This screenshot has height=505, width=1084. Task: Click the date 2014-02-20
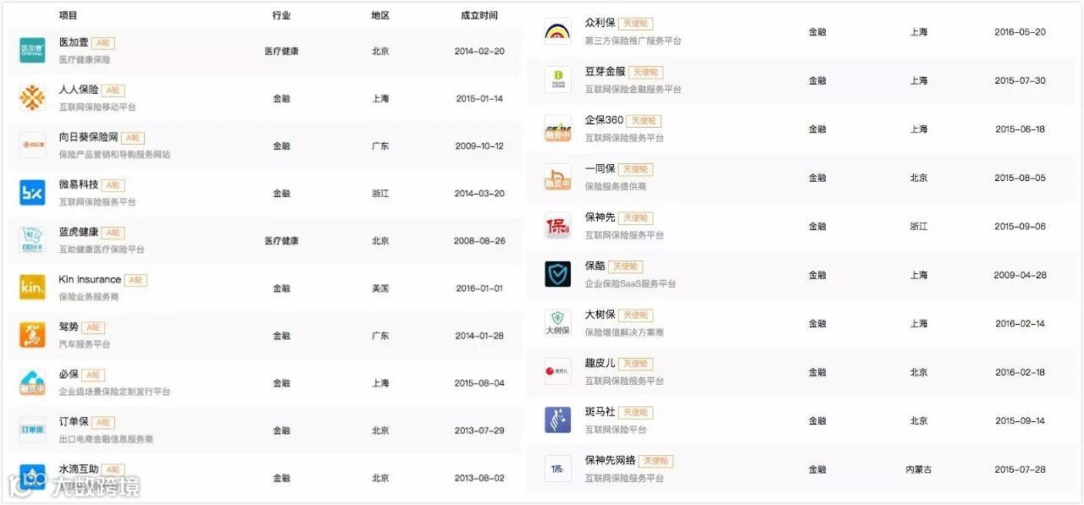(x=479, y=52)
